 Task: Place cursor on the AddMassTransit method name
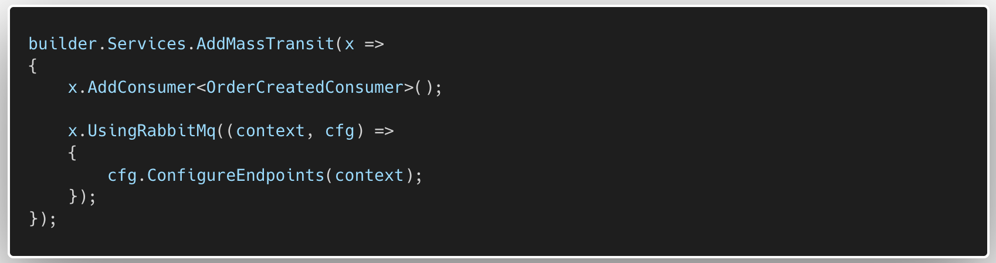coord(265,44)
